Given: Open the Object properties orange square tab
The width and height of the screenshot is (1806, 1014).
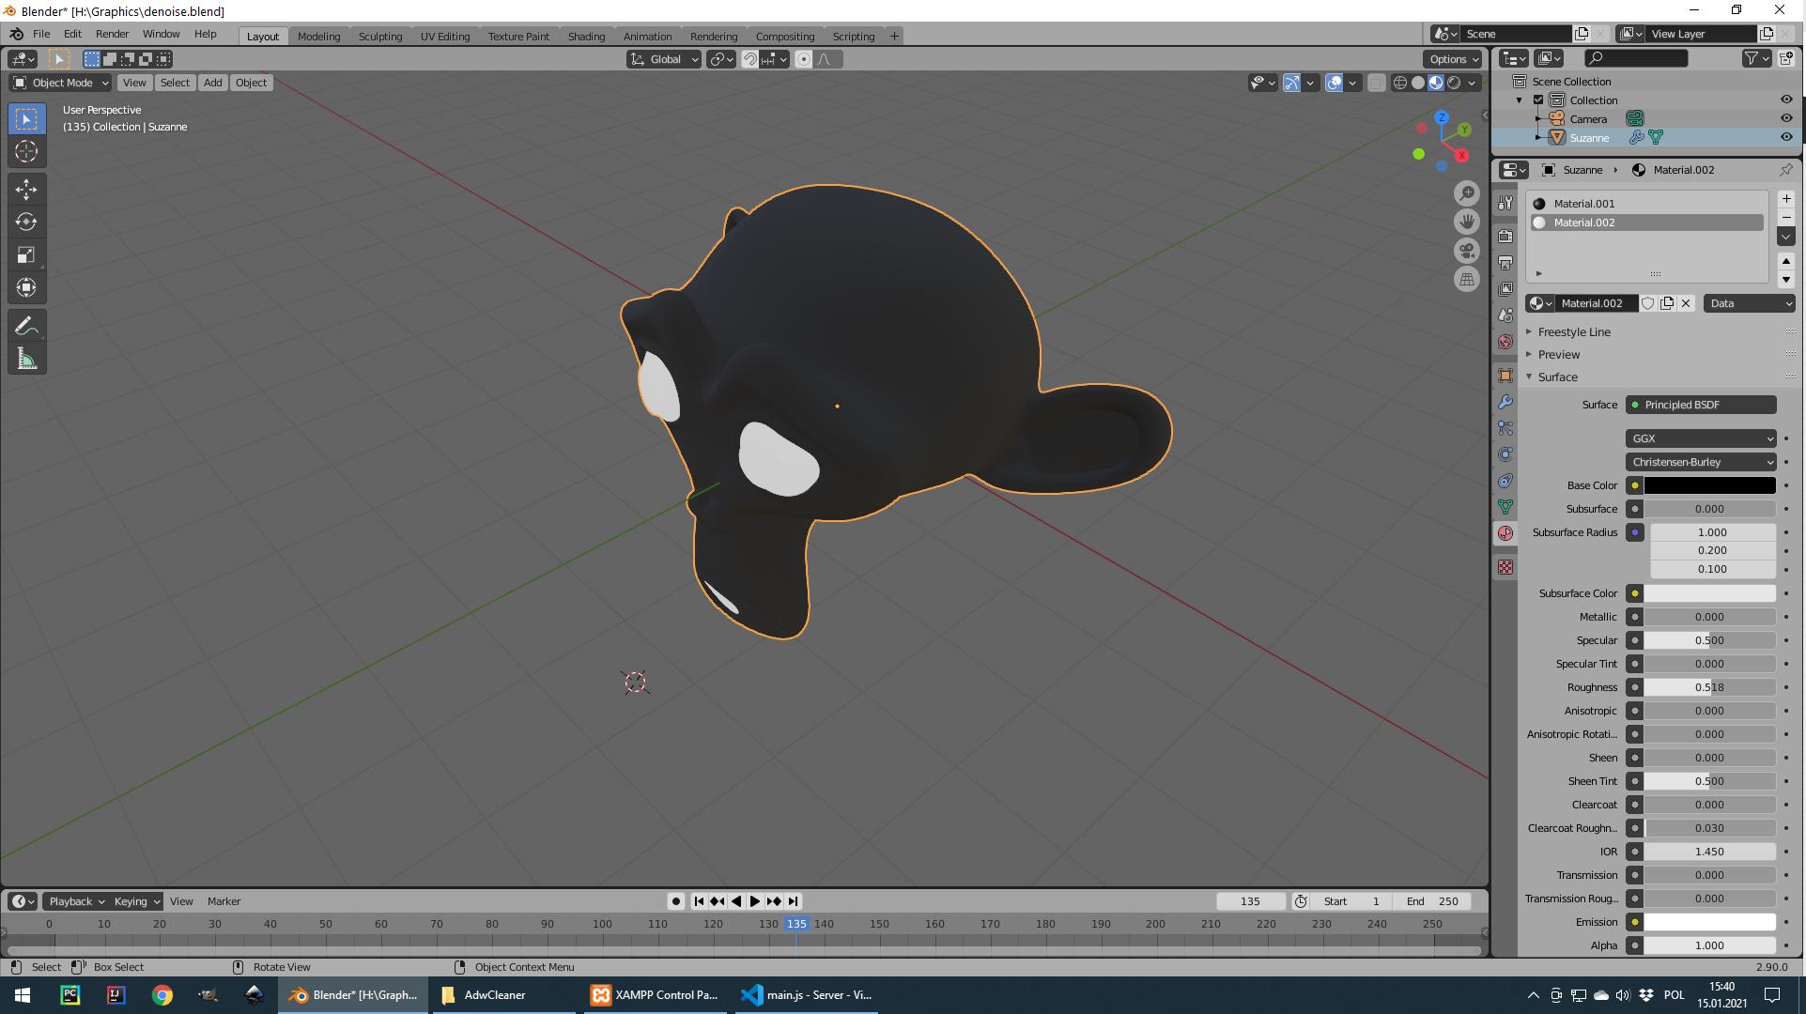Looking at the screenshot, I should click(x=1505, y=376).
